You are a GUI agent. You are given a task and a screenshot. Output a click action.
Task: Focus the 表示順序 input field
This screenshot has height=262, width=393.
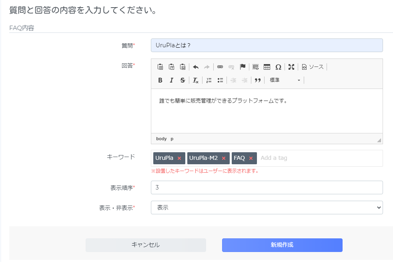(x=267, y=187)
